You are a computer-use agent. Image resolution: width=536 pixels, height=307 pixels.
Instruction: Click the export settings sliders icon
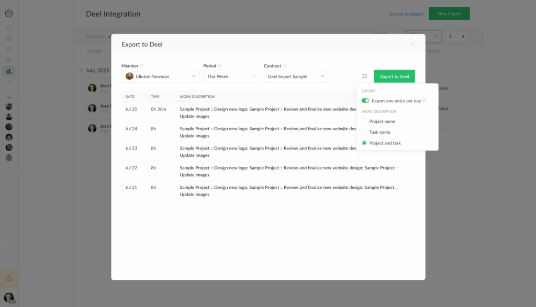click(364, 76)
